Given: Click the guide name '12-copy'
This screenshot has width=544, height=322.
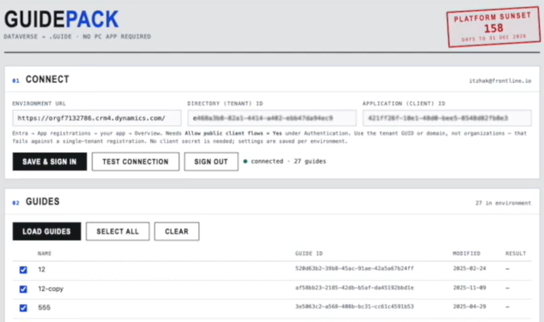Looking at the screenshot, I should click(50, 289).
